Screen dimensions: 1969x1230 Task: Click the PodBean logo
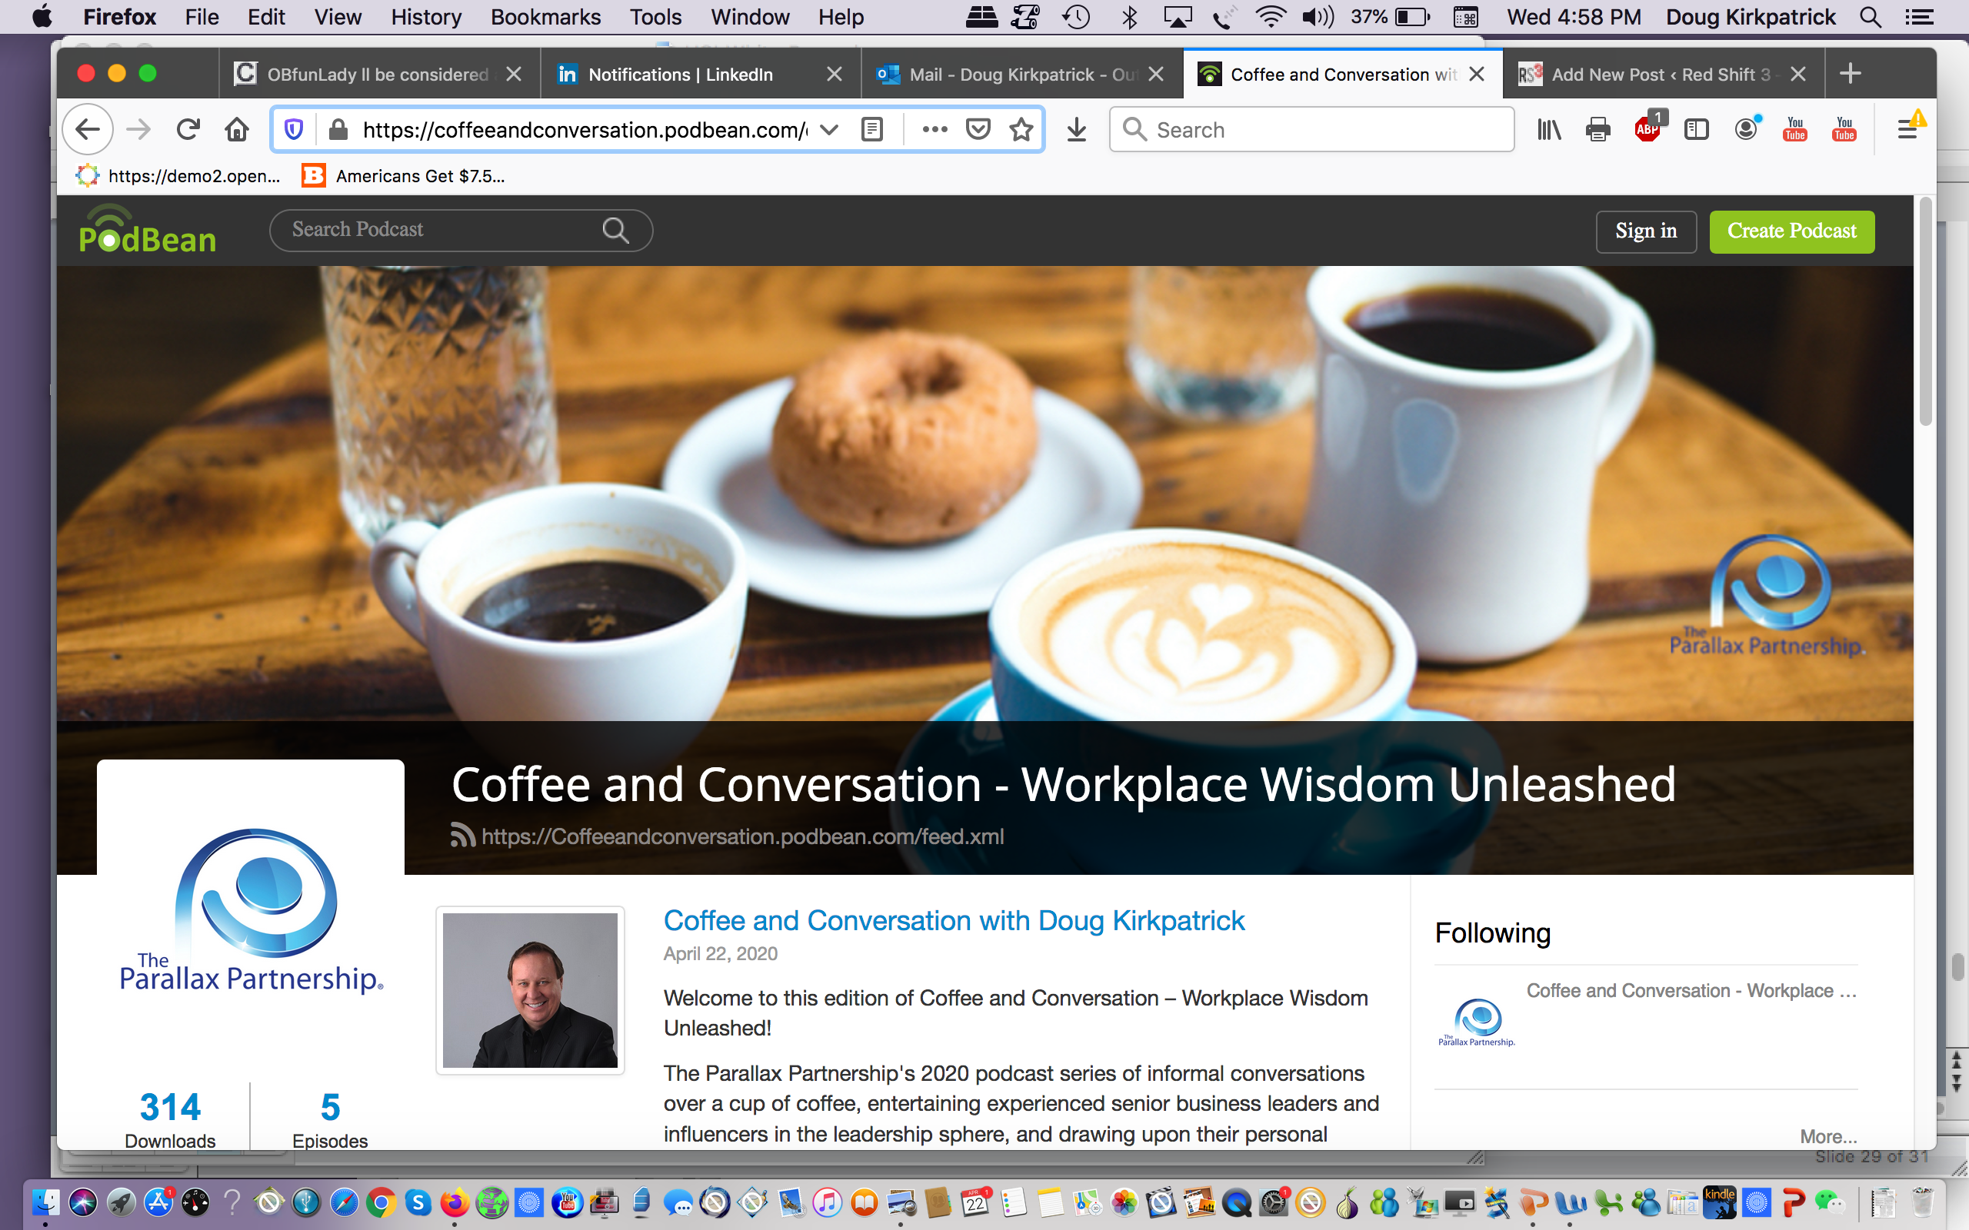coord(147,230)
